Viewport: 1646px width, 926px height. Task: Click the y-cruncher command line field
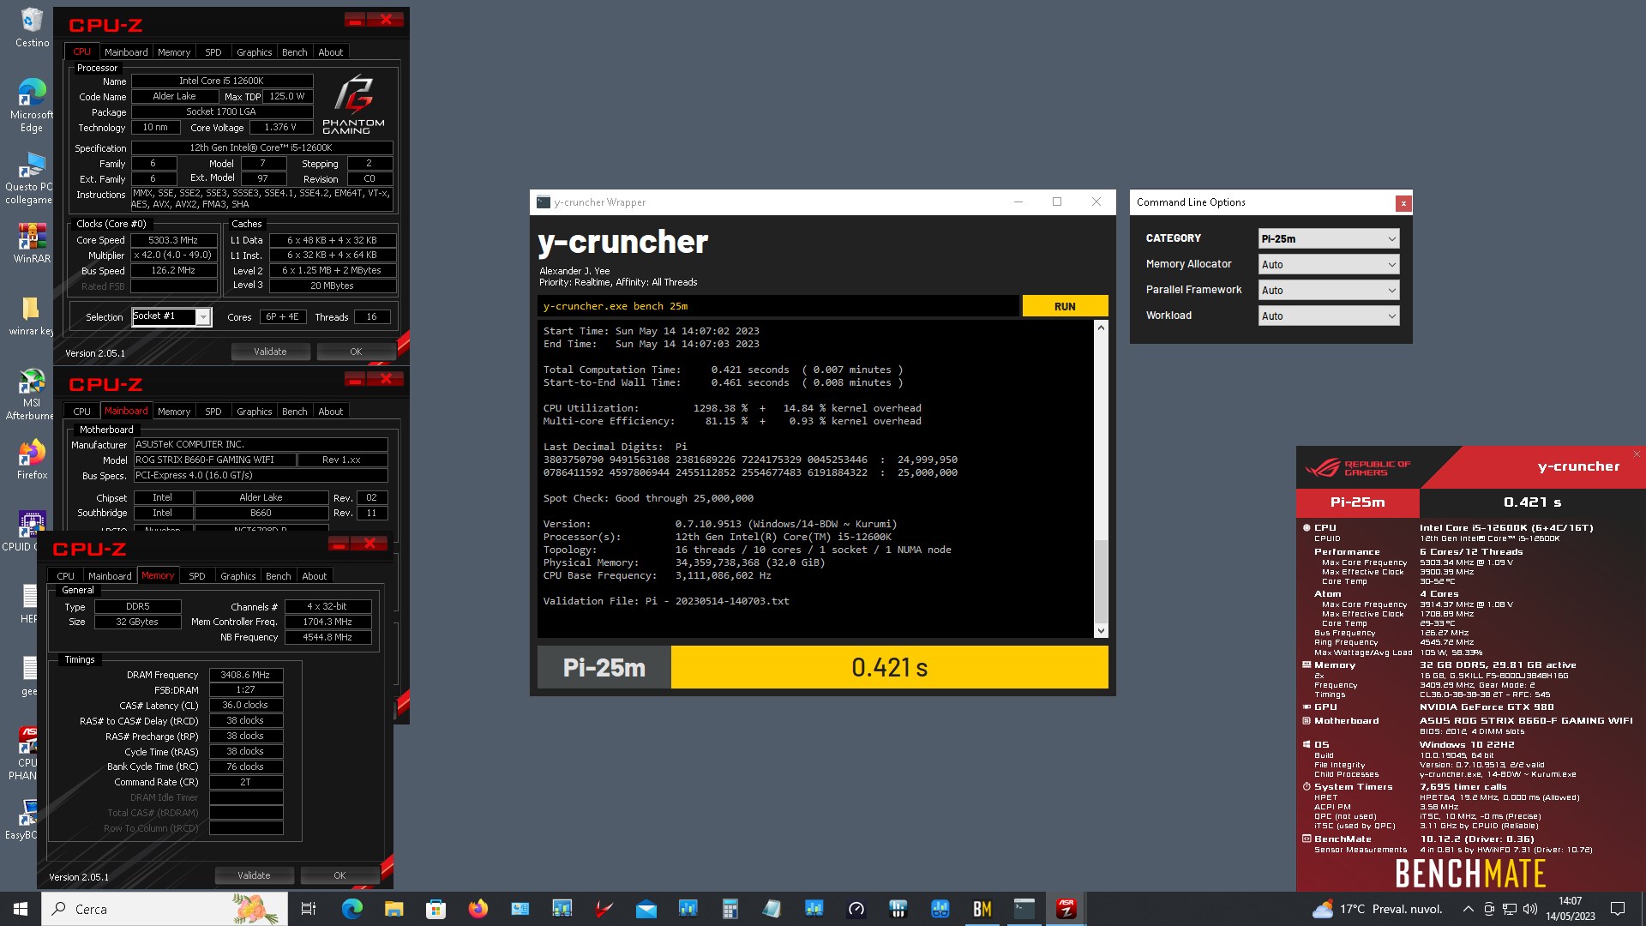pyautogui.click(x=778, y=306)
